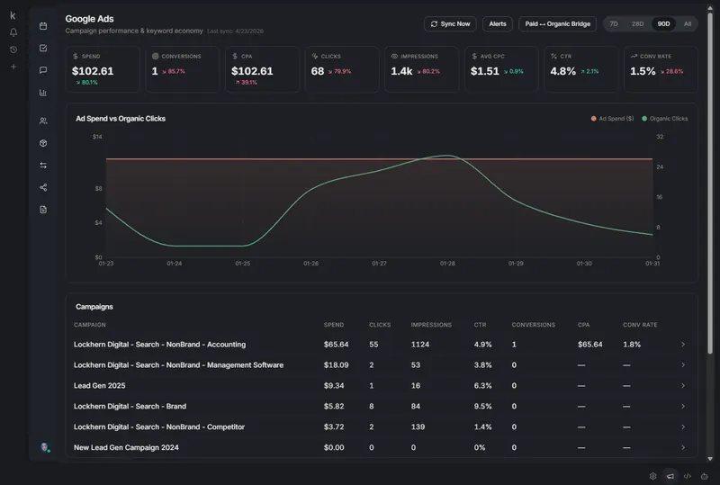This screenshot has height=485, width=720.
Task: Open Paid ↔ Organic Bridge
Action: coord(557,24)
